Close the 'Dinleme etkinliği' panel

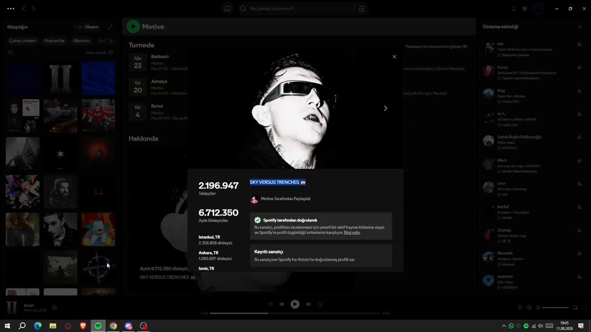point(579,27)
